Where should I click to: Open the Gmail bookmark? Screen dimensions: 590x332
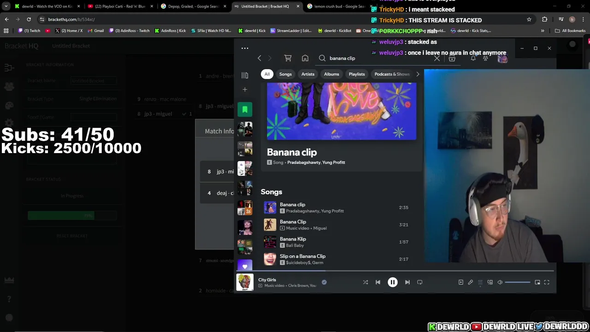pos(96,30)
